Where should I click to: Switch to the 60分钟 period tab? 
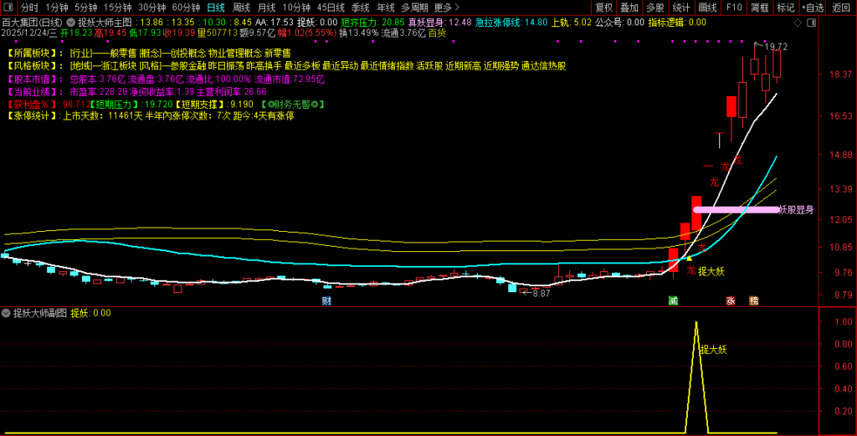[186, 7]
